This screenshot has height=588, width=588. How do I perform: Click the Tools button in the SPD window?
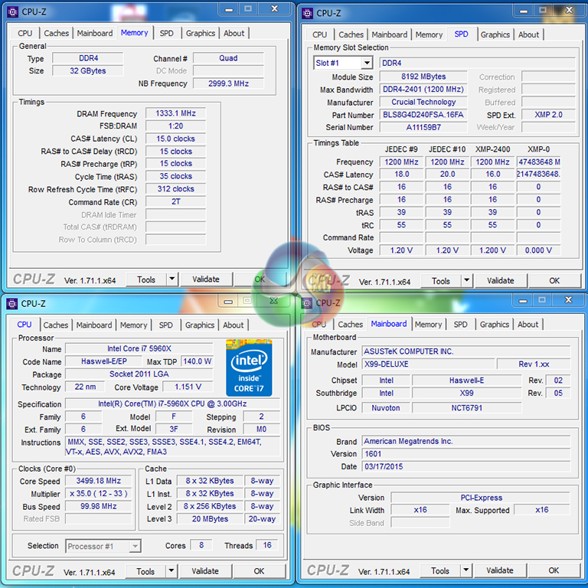pyautogui.click(x=441, y=281)
